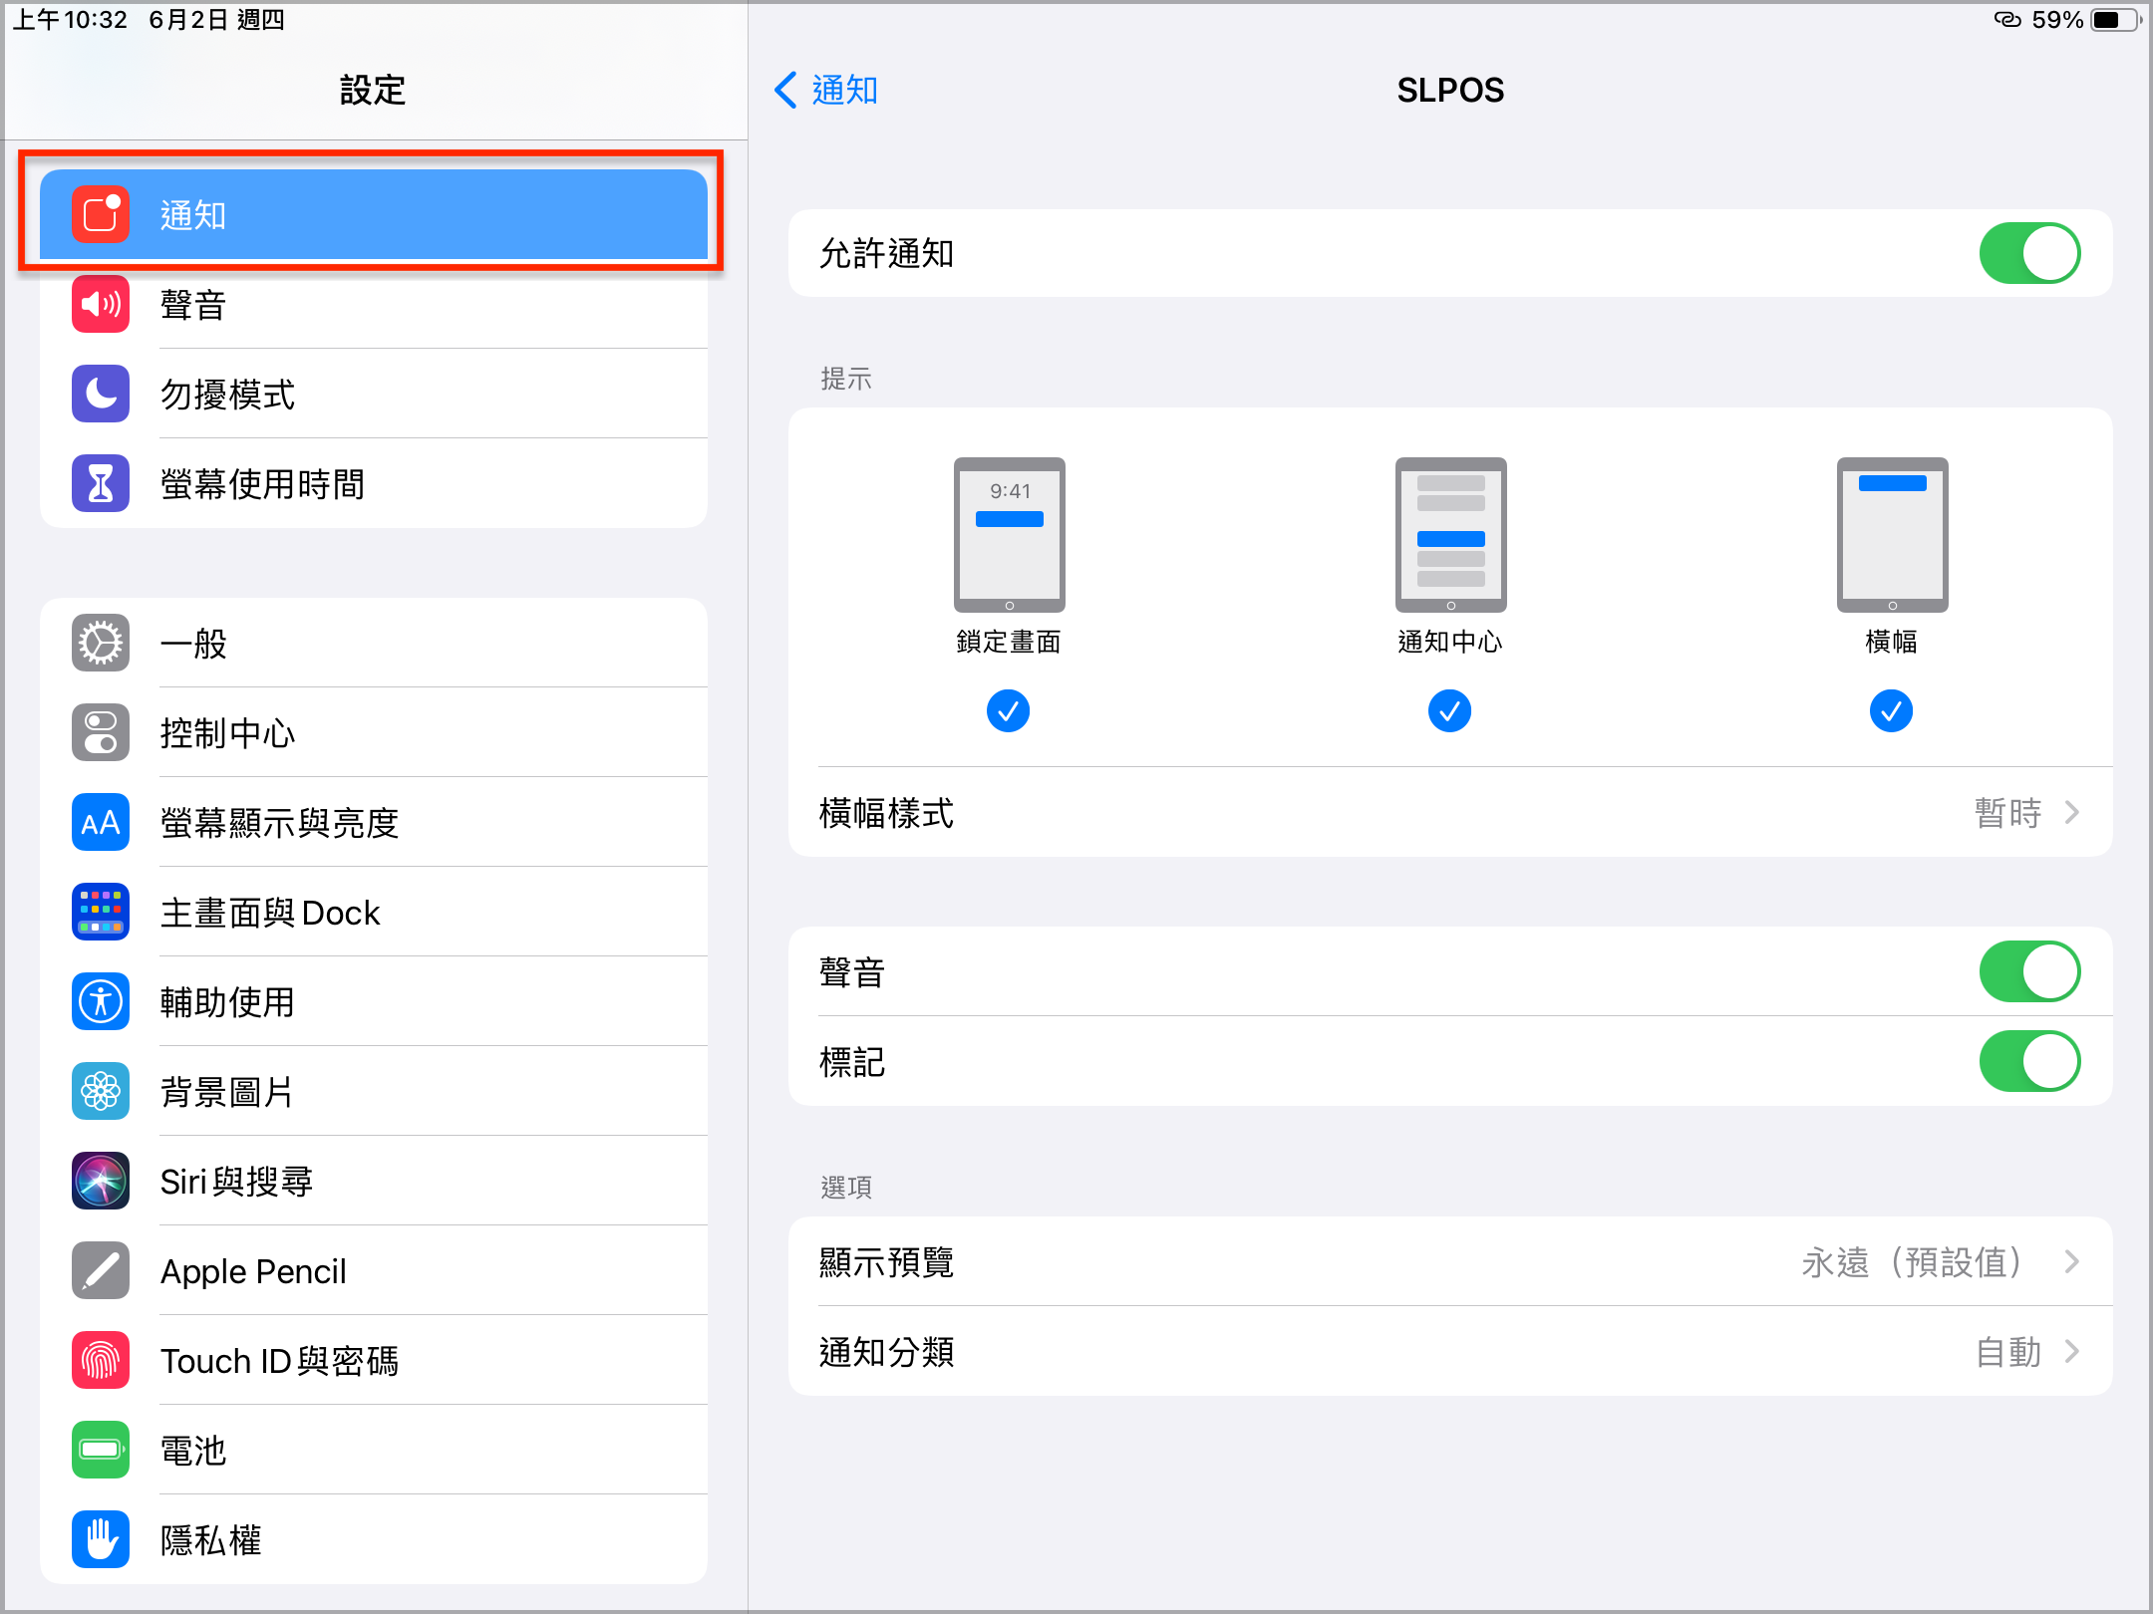The height and width of the screenshot is (1614, 2153).
Task: Turn off the 允許通知 switch
Action: tap(2029, 253)
